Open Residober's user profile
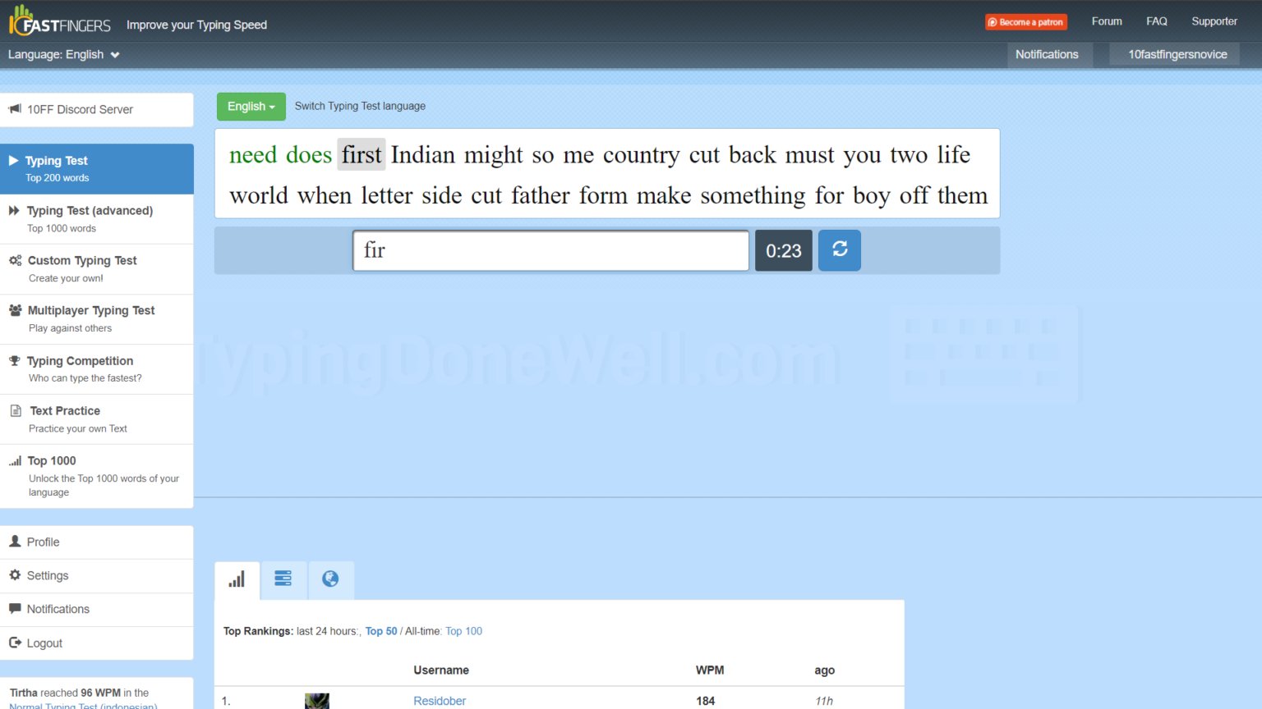Image resolution: width=1262 pixels, height=709 pixels. [x=440, y=700]
